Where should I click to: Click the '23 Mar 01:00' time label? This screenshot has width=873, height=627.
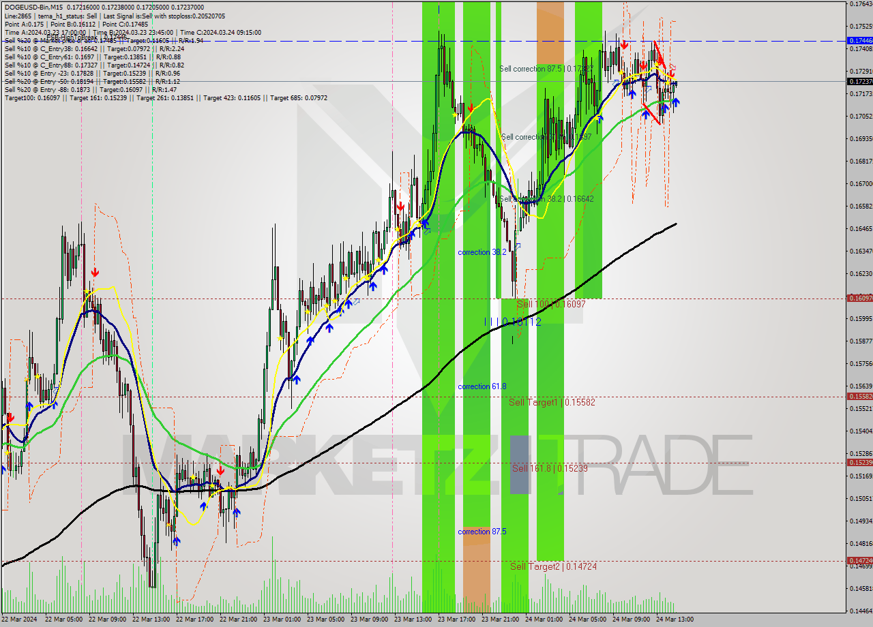click(282, 620)
